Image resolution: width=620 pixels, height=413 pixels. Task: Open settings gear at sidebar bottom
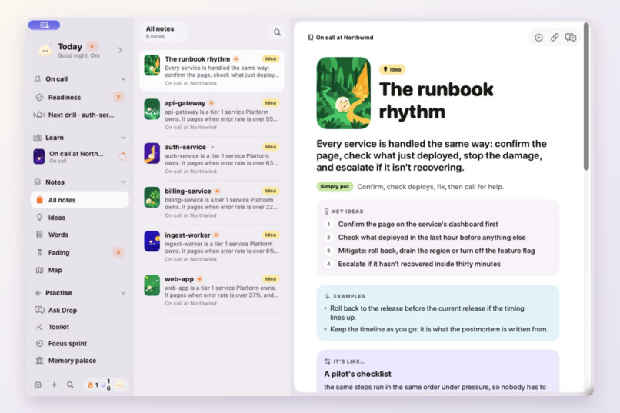coord(38,385)
